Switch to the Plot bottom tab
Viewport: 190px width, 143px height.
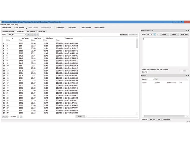click(159, 119)
